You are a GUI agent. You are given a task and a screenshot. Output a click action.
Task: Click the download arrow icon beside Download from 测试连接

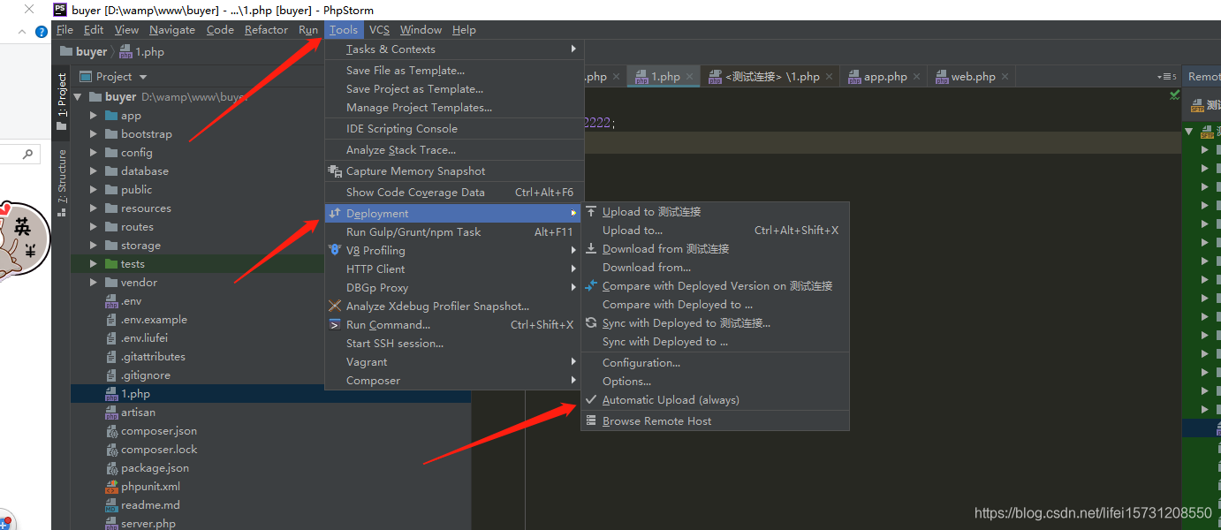[591, 248]
